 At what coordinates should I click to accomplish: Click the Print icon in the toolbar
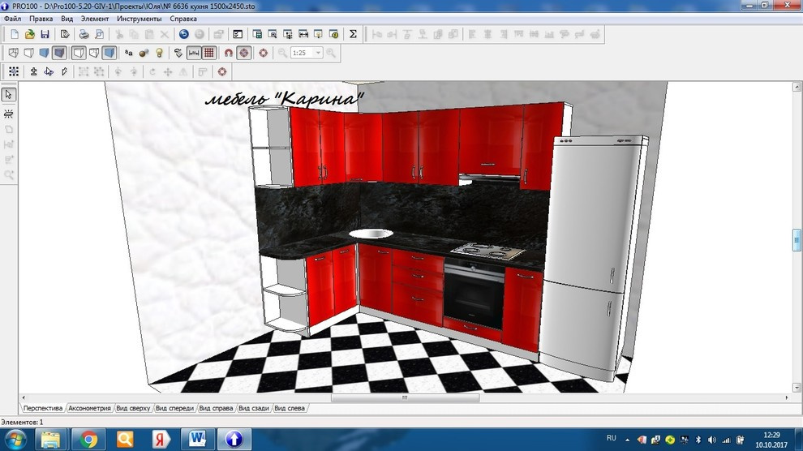84,34
